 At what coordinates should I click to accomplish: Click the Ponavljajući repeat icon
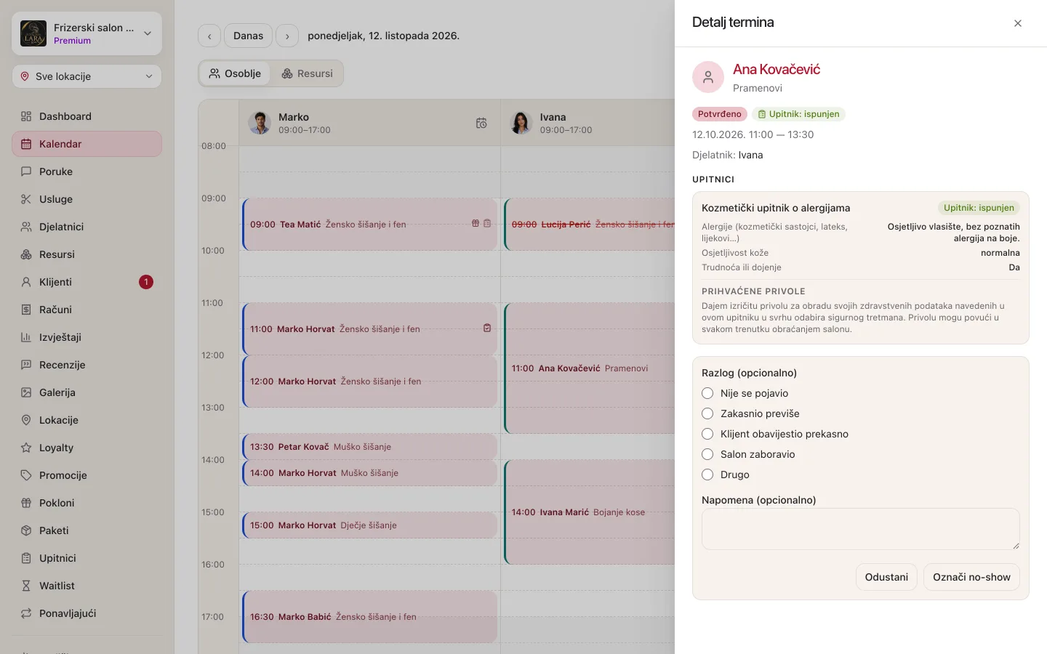tap(26, 613)
